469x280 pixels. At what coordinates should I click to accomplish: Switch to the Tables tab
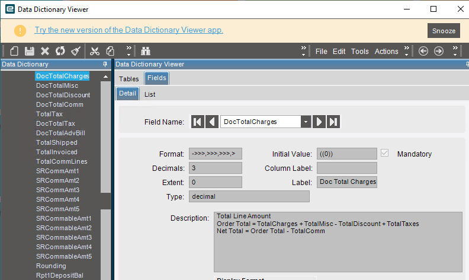tap(129, 78)
